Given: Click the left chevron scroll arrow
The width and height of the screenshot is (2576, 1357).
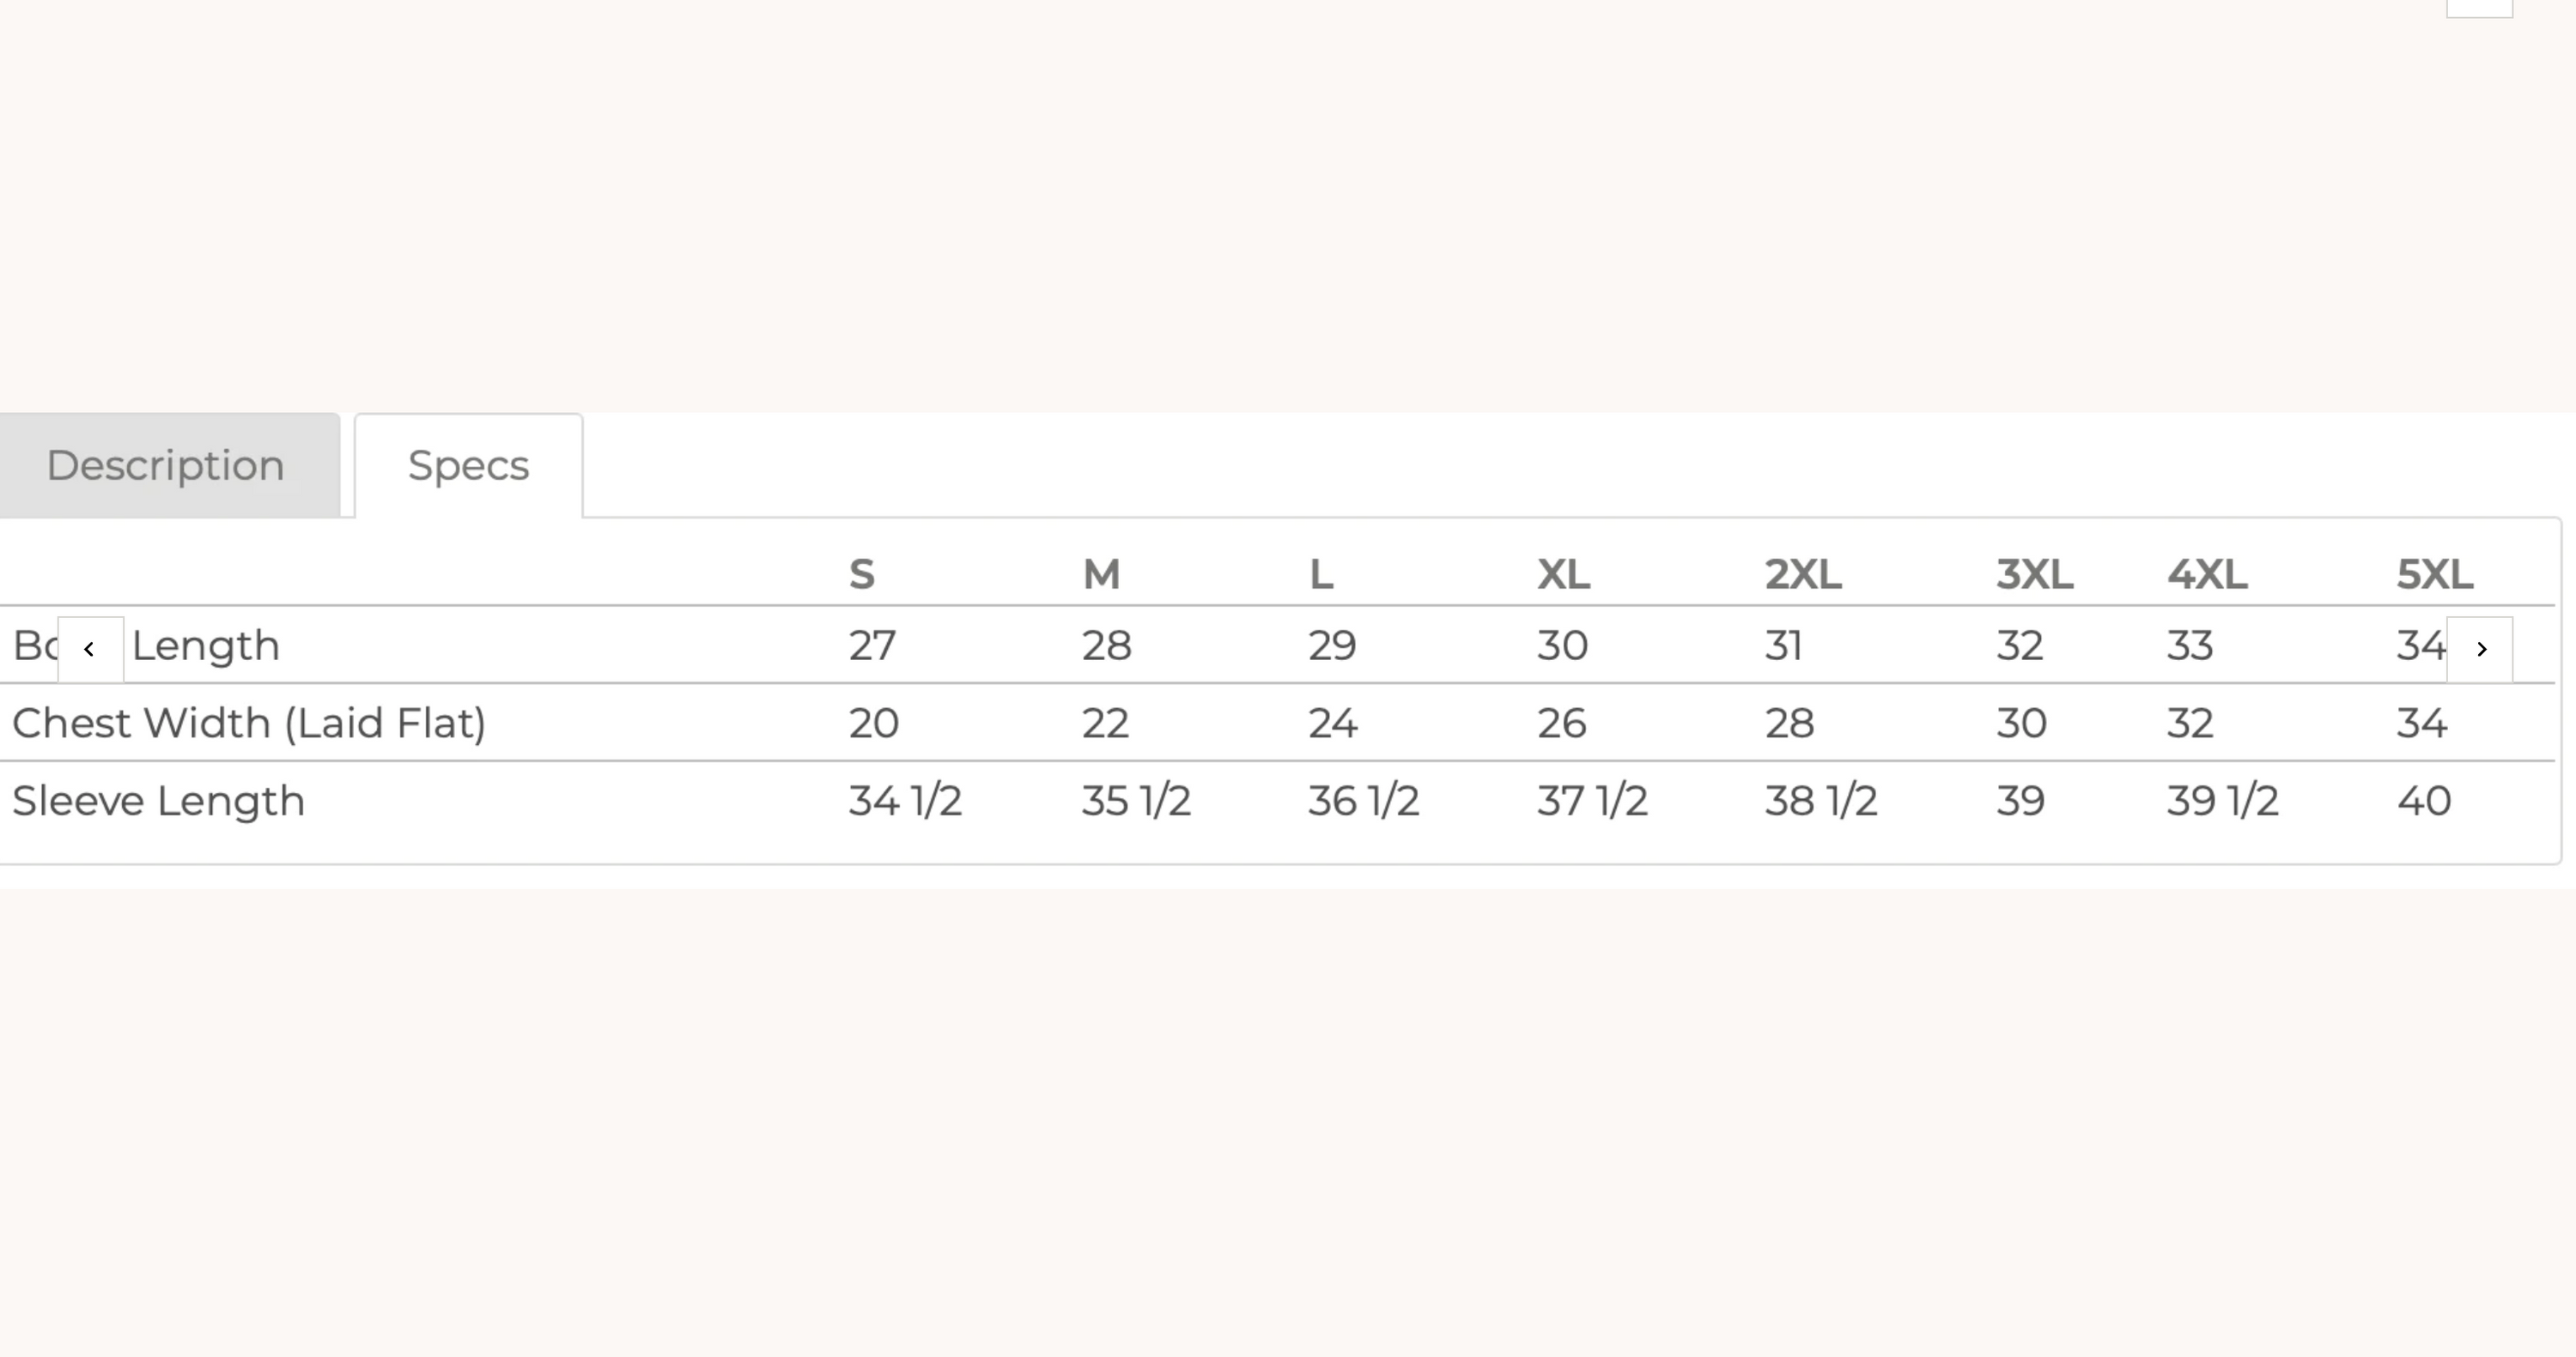Looking at the screenshot, I should tap(90, 650).
